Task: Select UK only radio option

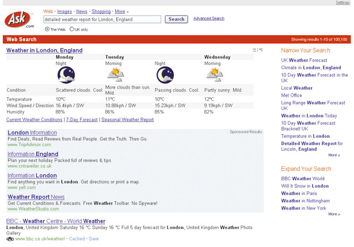Action: tap(71, 29)
